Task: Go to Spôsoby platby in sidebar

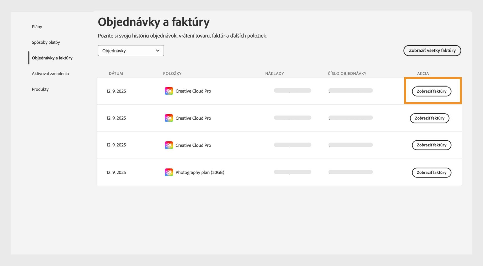Action: (46, 42)
